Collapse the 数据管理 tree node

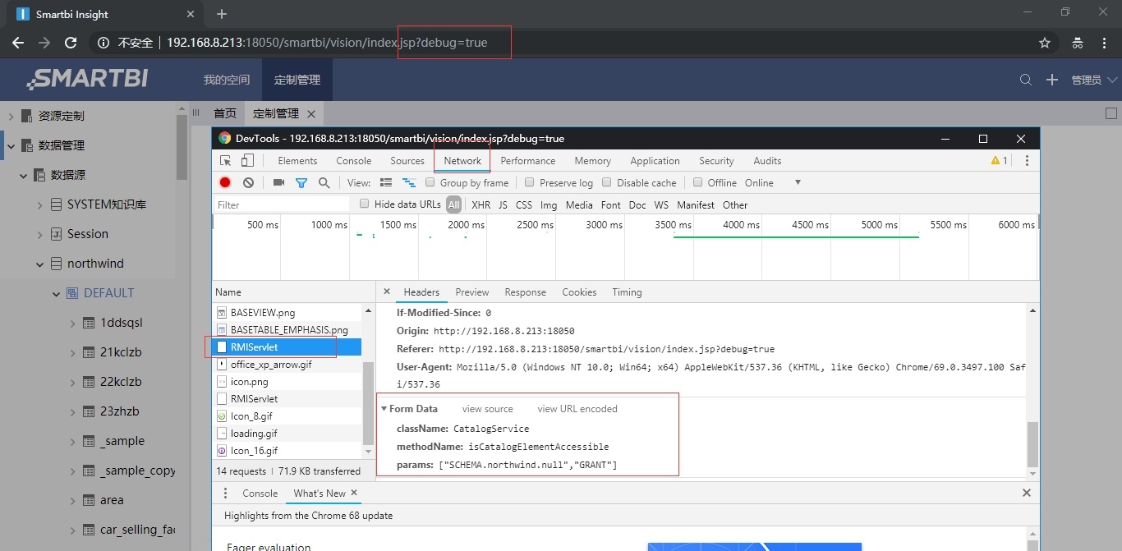point(11,145)
